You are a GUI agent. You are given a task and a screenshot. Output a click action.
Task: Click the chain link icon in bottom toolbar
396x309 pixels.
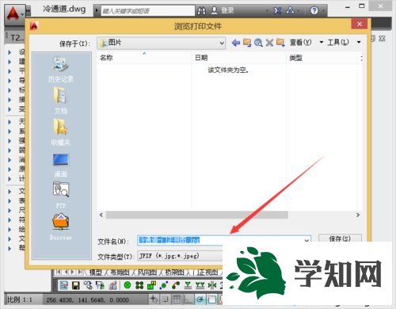tap(88, 285)
